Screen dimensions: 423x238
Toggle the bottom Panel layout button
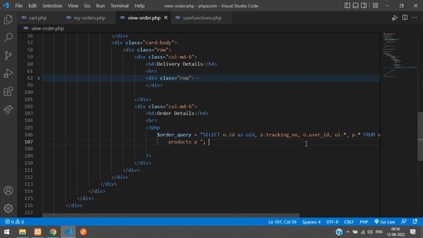click(x=356, y=5)
